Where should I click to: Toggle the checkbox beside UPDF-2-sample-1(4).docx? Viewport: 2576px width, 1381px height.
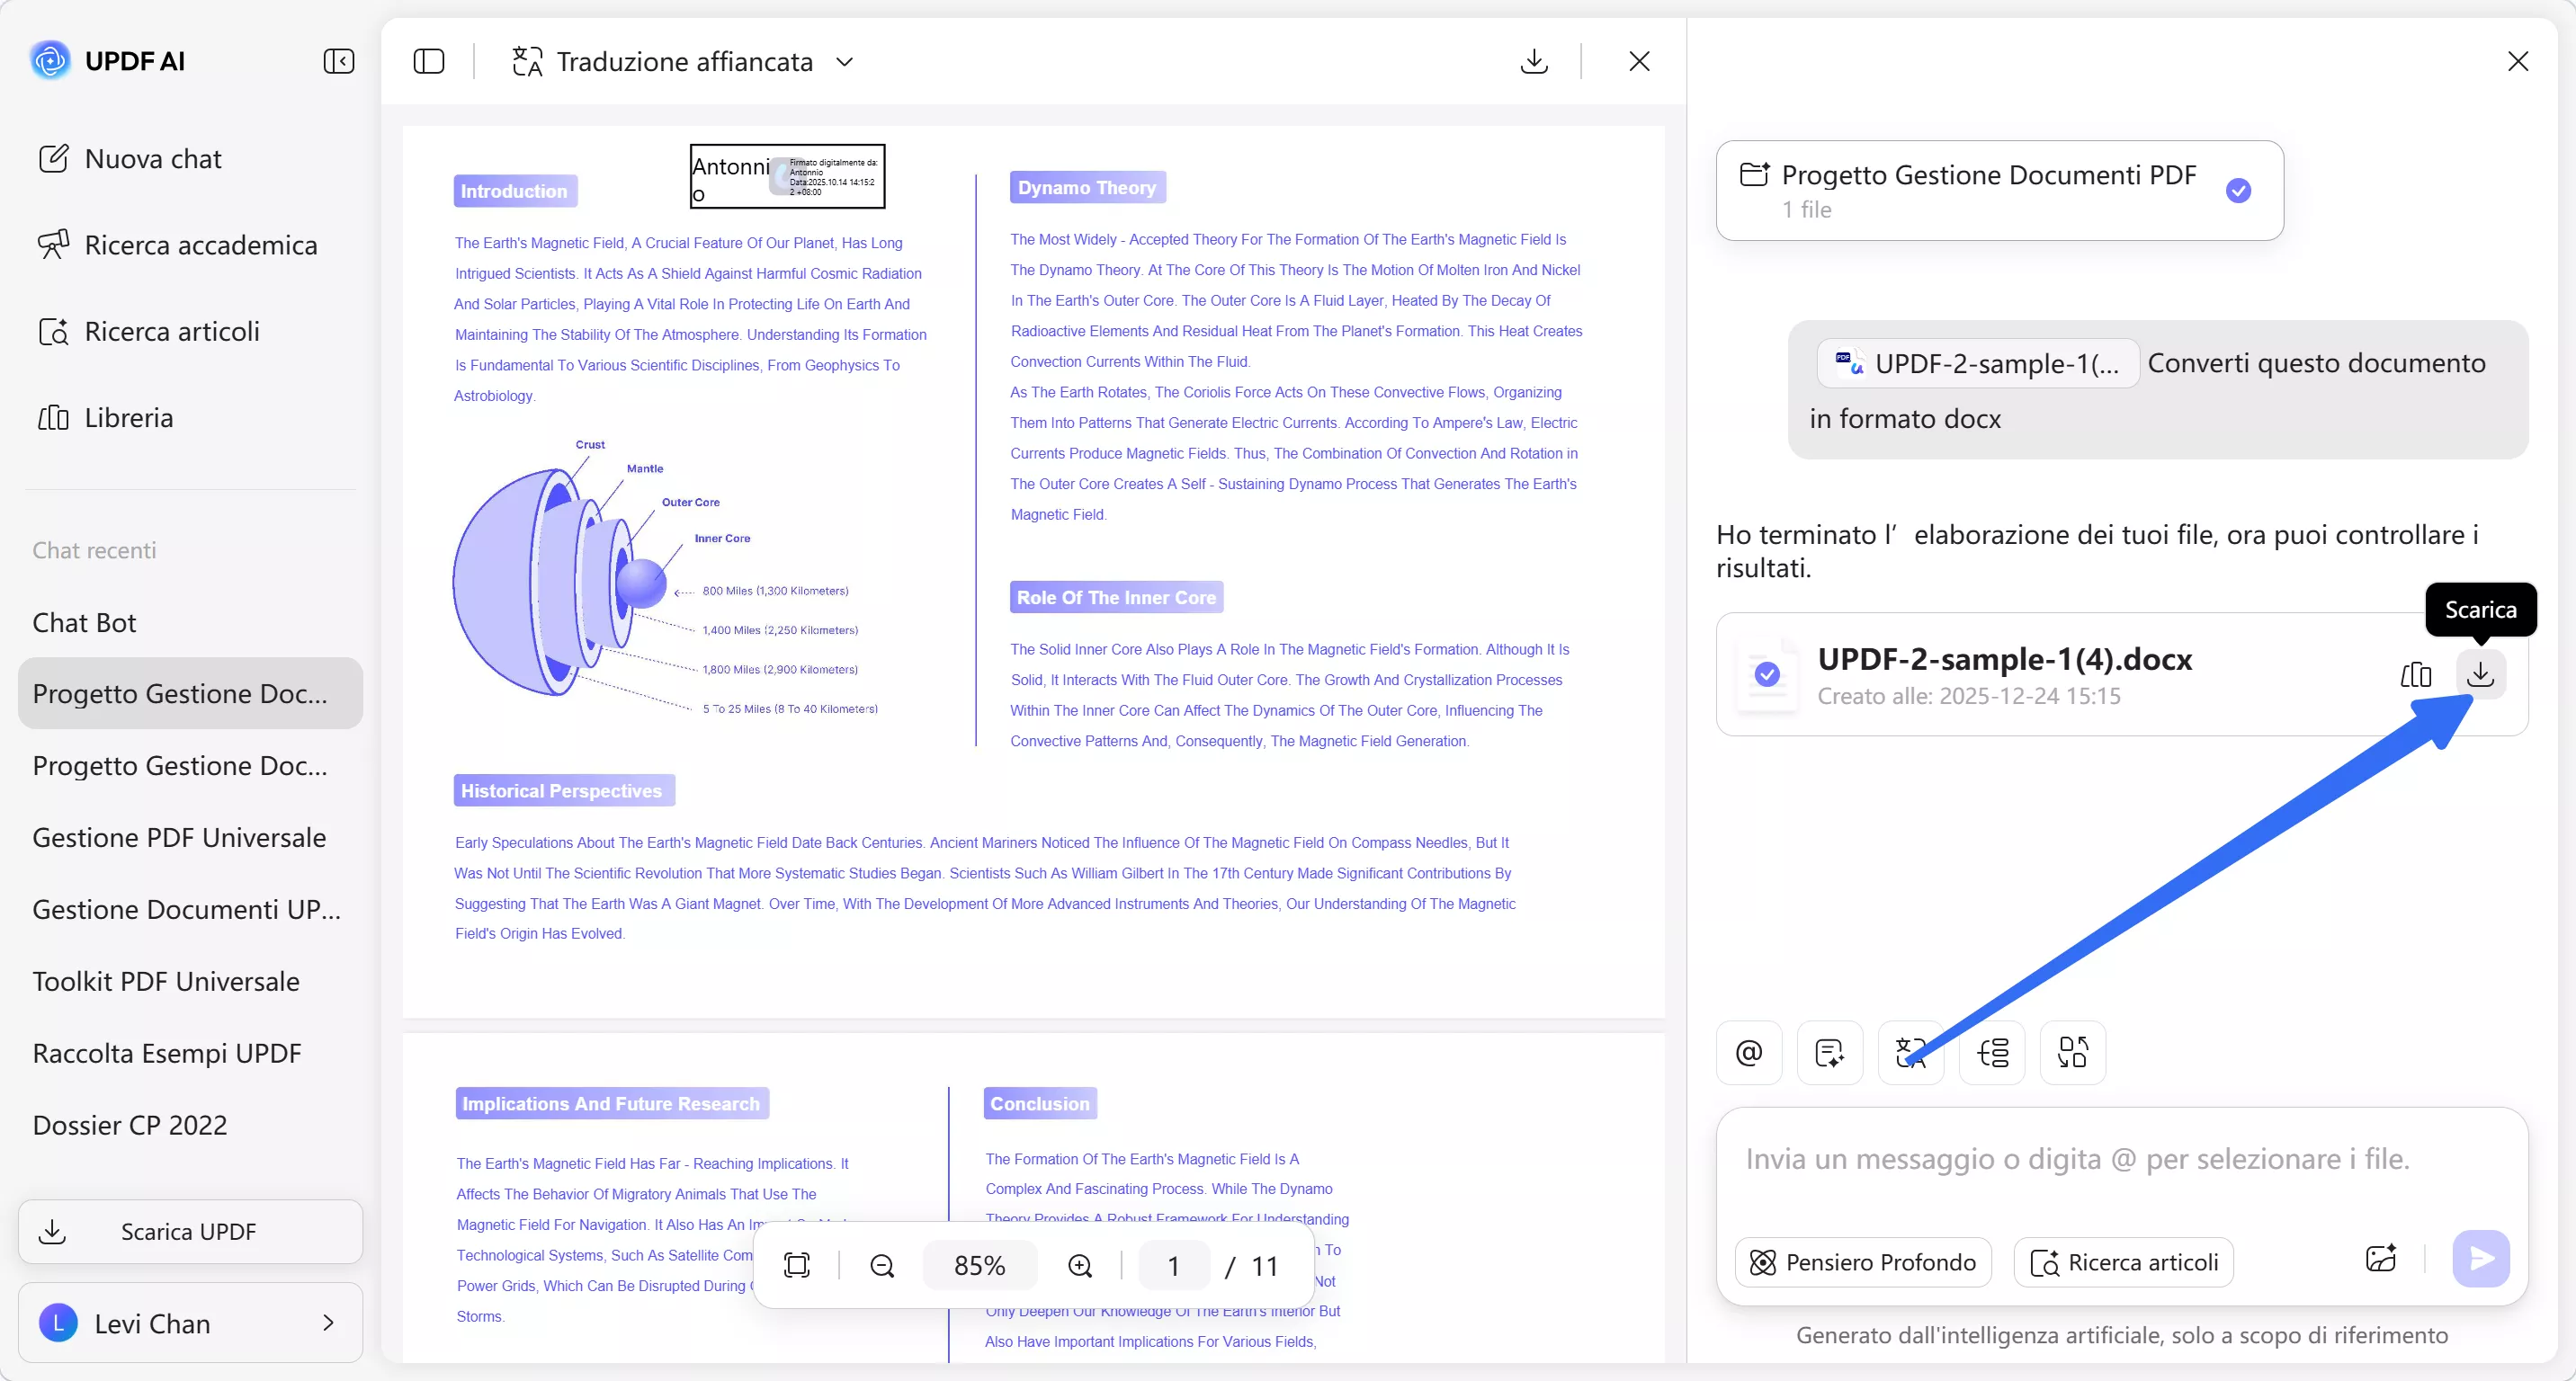pyautogui.click(x=1767, y=674)
